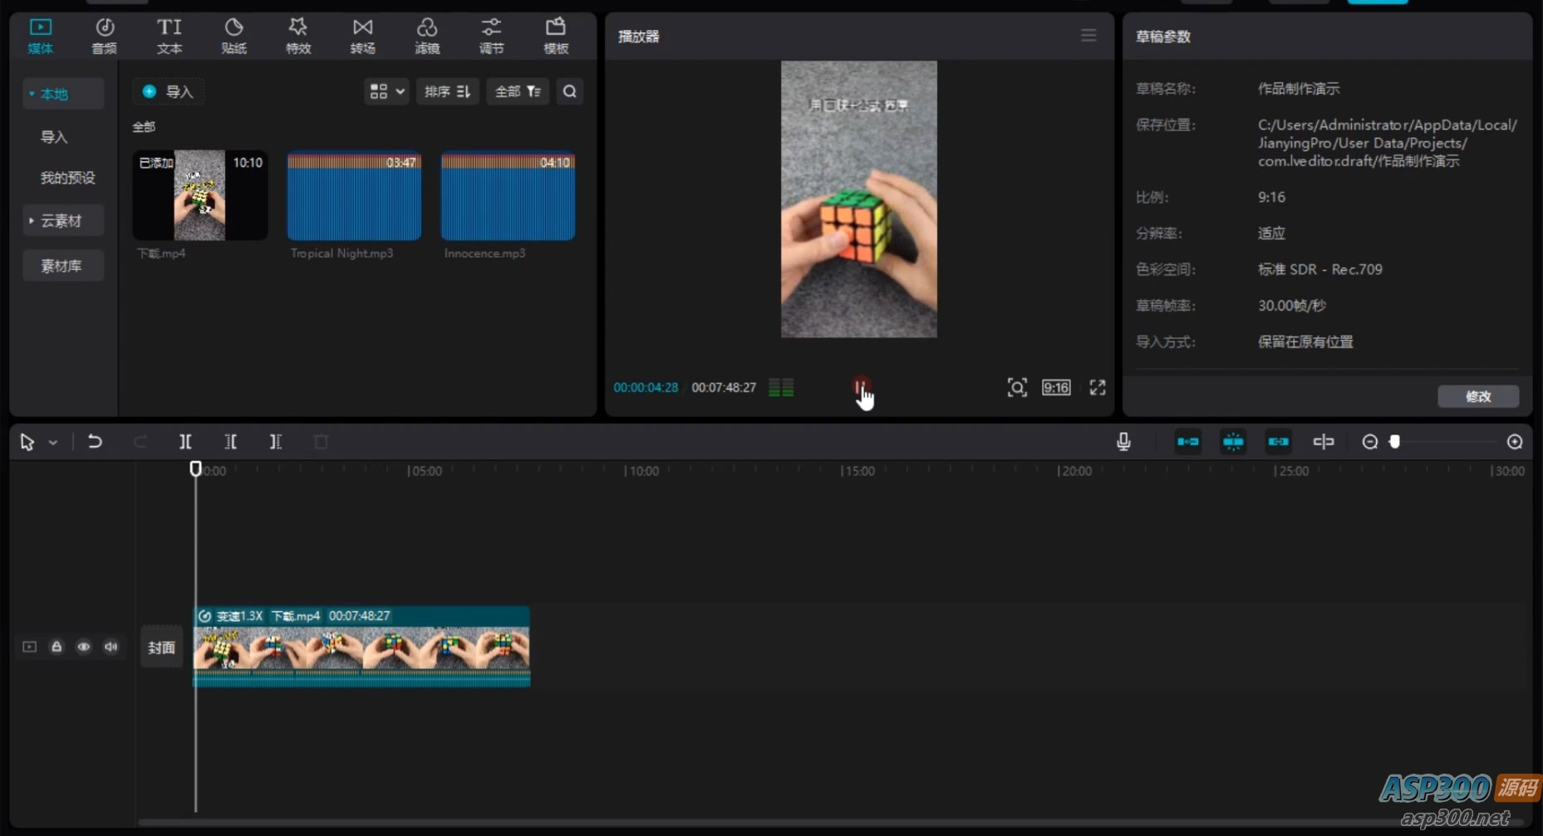The image size is (1543, 836).
Task: Open the fullscreen preview icon
Action: coord(1098,388)
